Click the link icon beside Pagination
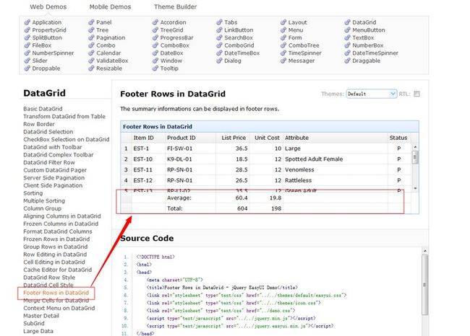Viewport: 470px width, 336px height. [x=91, y=37]
